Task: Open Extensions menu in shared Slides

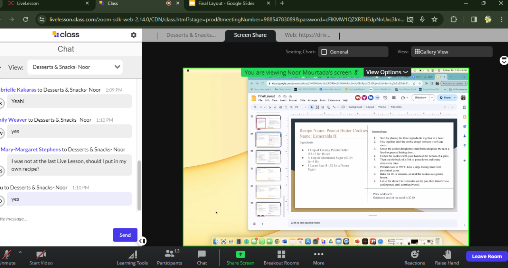Action: (x=334, y=100)
